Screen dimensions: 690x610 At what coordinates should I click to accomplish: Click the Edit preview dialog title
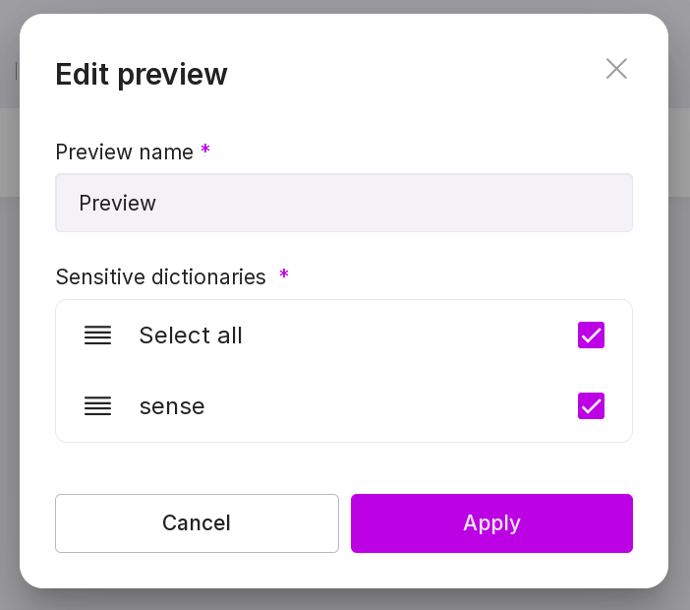point(142,74)
